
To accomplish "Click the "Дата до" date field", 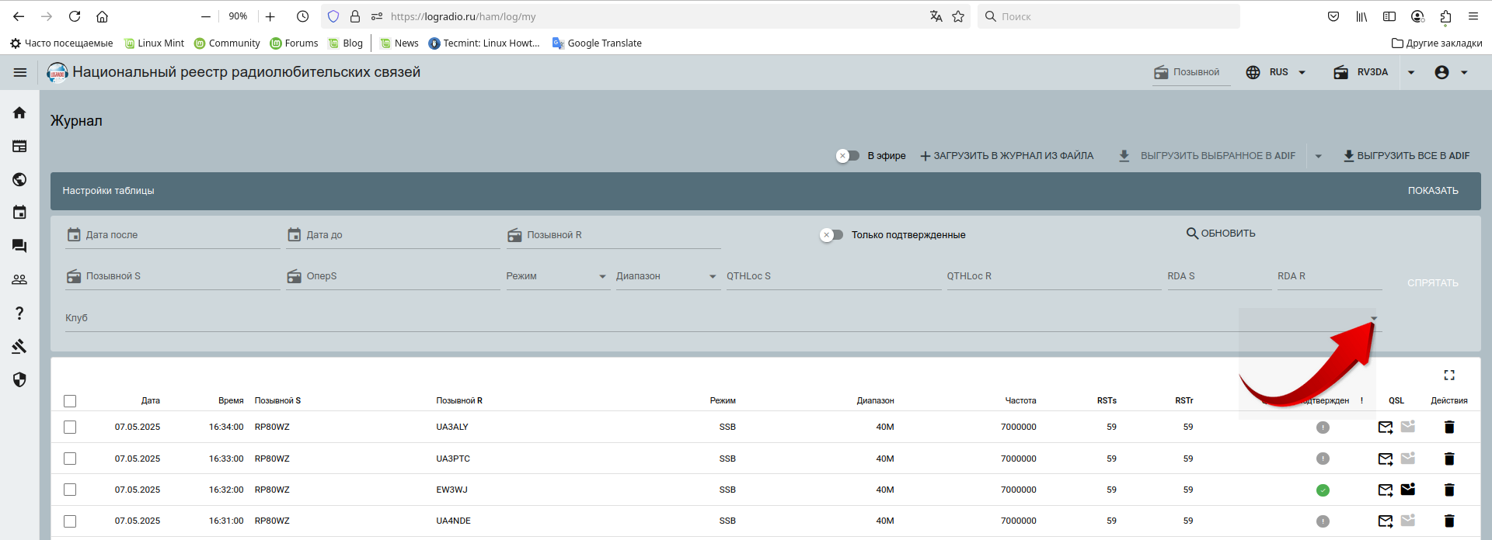I will pos(393,235).
